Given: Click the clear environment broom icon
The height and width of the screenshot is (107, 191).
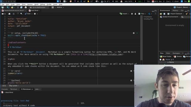Looking at the screenshot, I should [187, 14].
